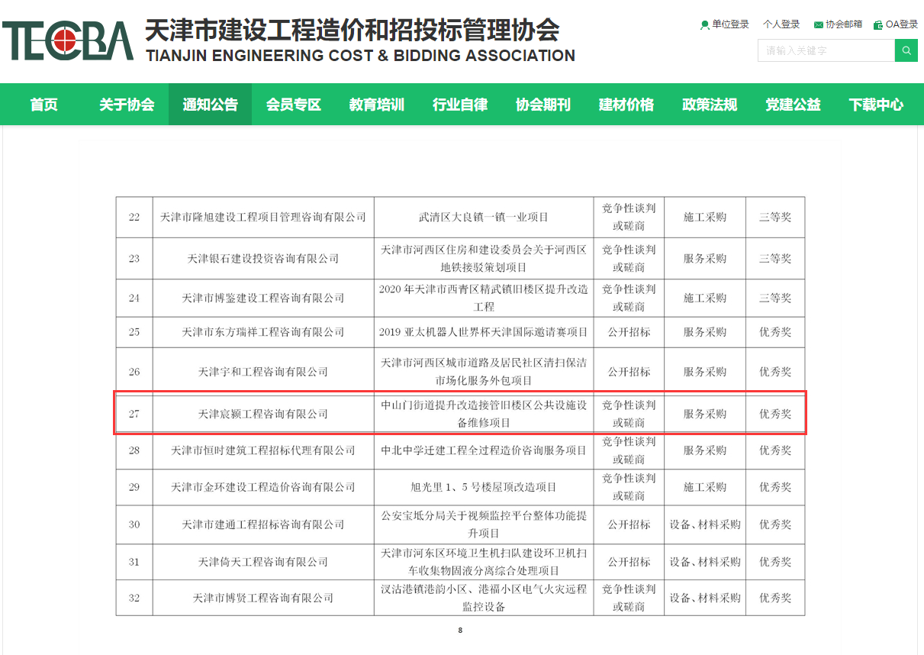The height and width of the screenshot is (655, 924).
Task: Click cell 2020年天津市西青区精武镇旧楼区提升改造工程
Action: (x=484, y=298)
